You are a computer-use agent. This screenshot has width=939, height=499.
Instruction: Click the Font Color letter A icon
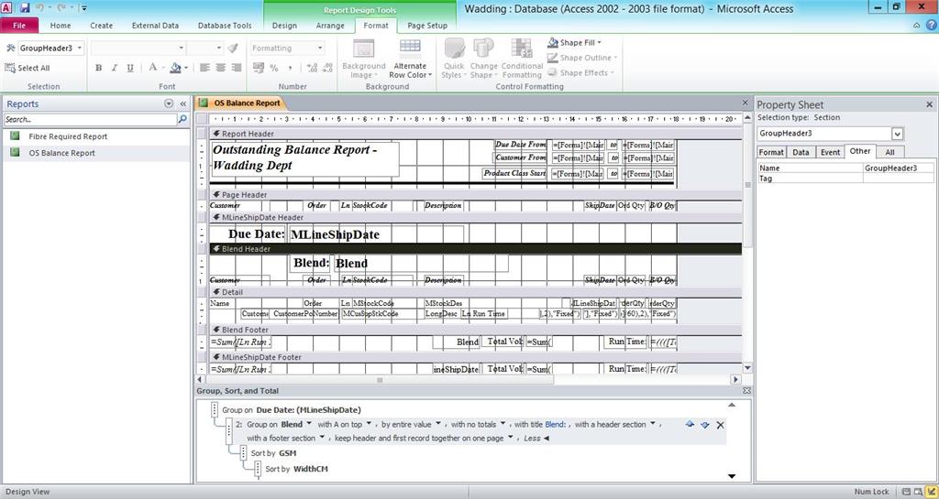pos(153,68)
